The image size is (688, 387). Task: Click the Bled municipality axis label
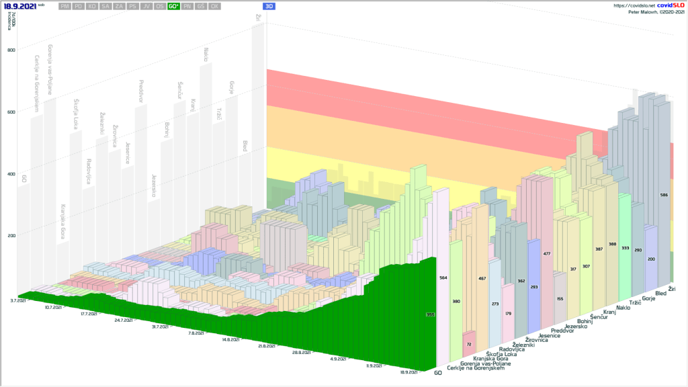coord(660,294)
